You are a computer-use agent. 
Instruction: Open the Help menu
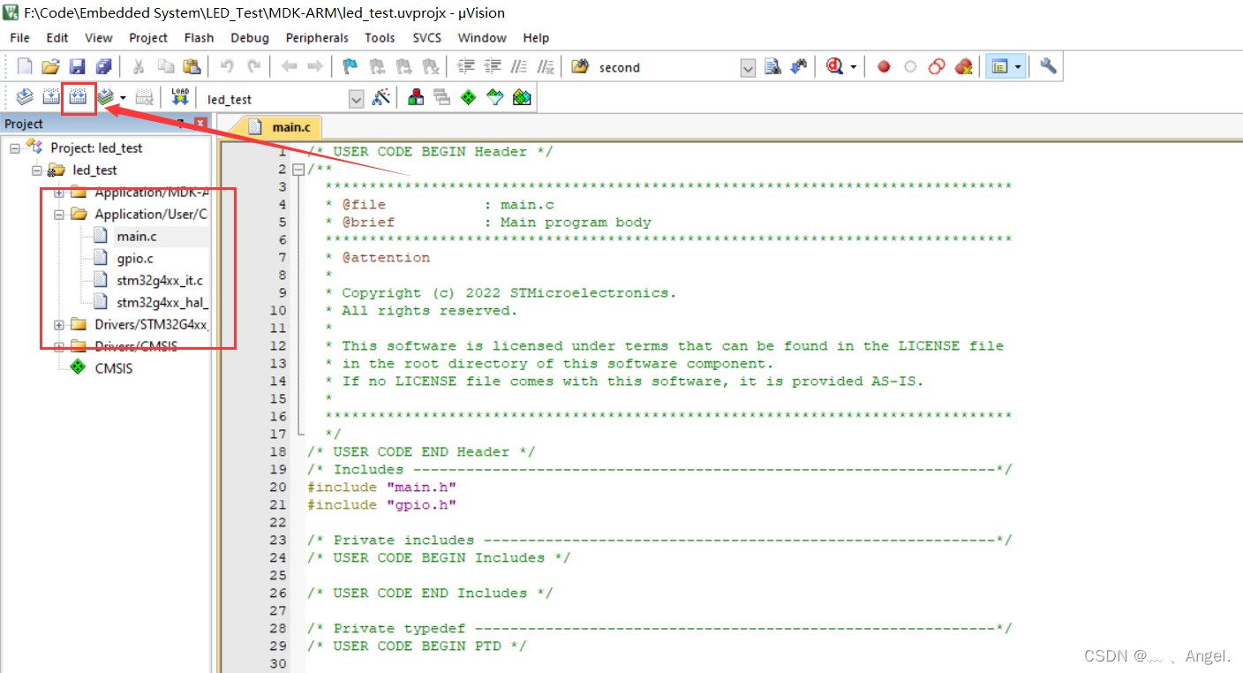536,38
